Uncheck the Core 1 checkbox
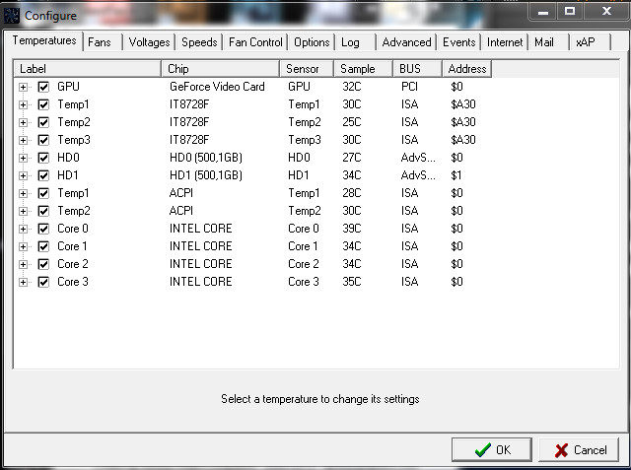The height and width of the screenshot is (470, 631). click(x=43, y=246)
